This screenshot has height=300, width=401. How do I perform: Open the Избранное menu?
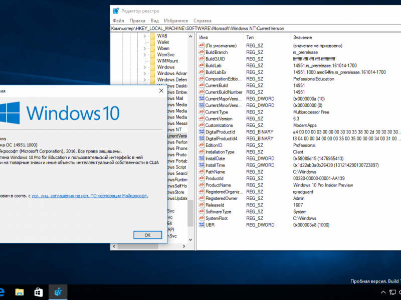tap(176, 20)
